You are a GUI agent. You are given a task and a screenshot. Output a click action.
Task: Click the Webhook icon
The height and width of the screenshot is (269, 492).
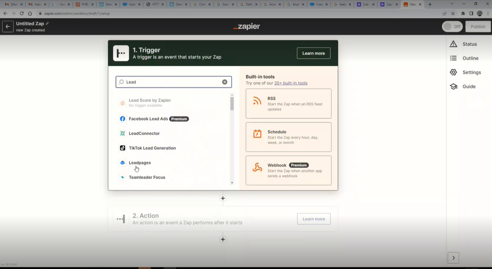[257, 168]
